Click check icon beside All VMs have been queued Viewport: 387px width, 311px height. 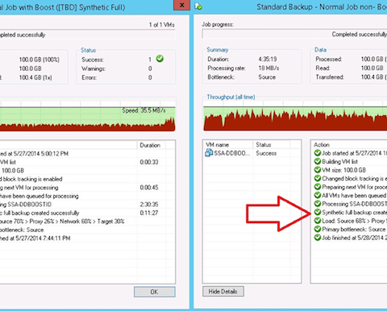click(318, 195)
